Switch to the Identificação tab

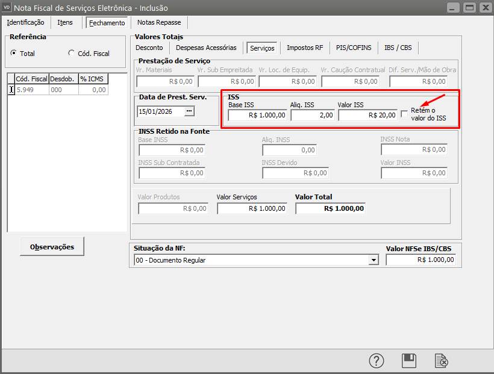[x=25, y=22]
